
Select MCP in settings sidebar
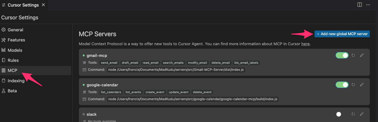[36, 71]
